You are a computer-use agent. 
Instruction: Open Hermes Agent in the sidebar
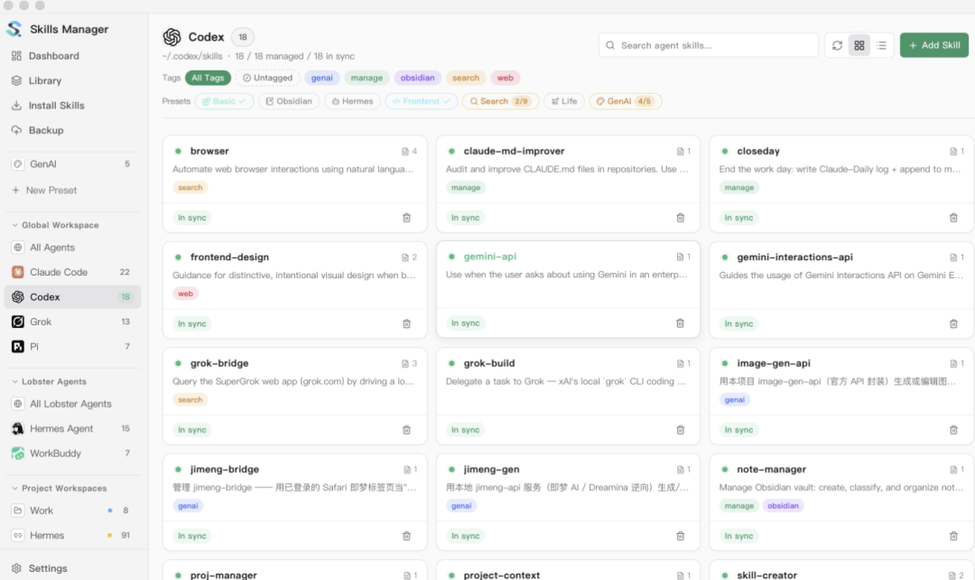72,429
